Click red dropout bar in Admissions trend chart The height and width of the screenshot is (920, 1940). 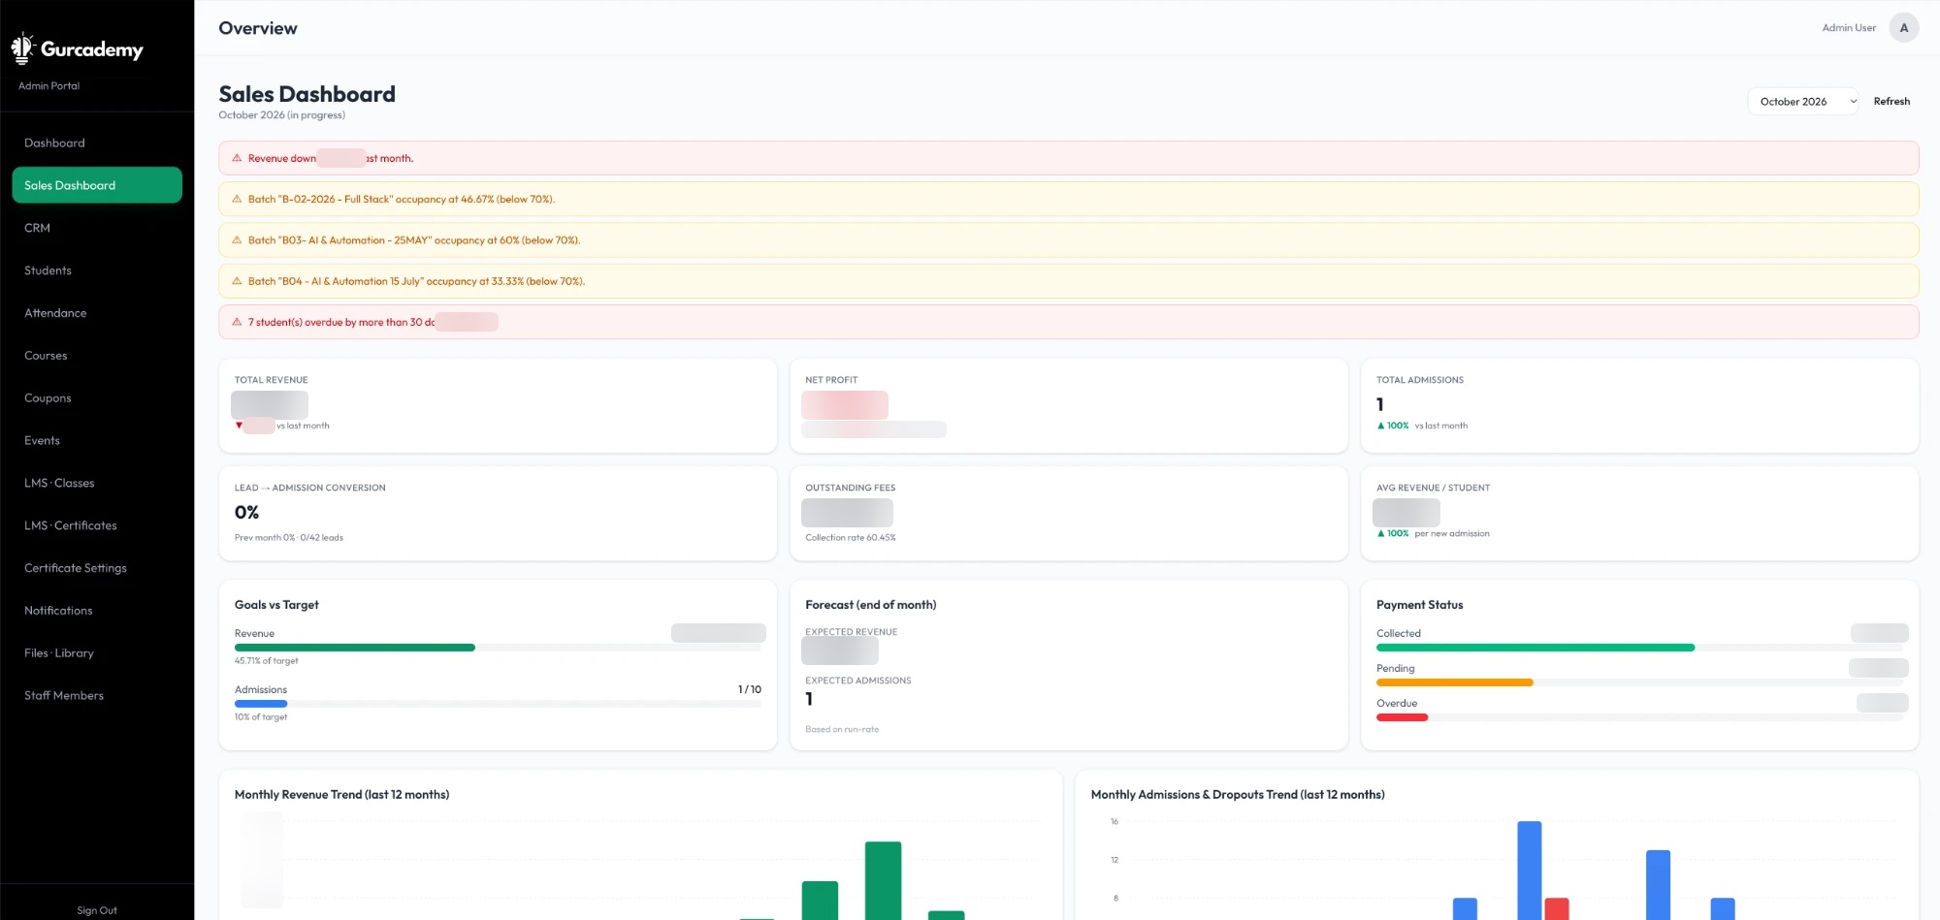pos(1557,908)
